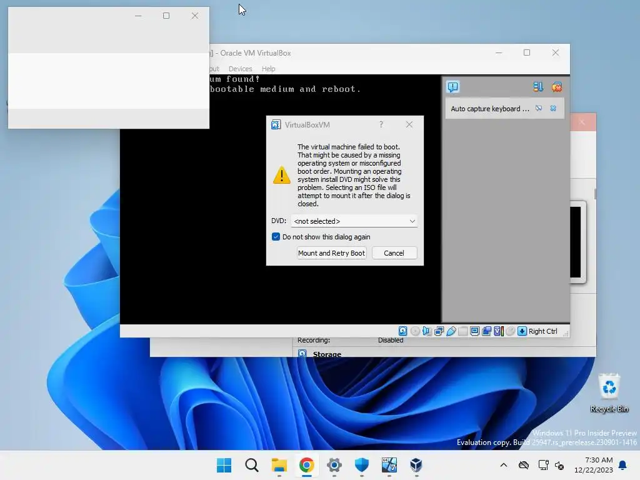The image size is (640, 480).
Task: Click the yellow warning triangle icon
Action: coord(282,175)
